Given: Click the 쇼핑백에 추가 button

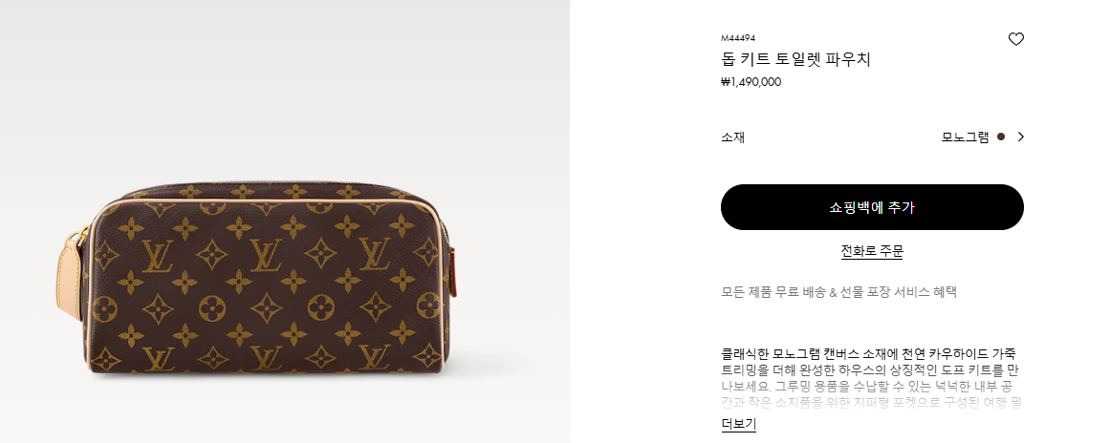Looking at the screenshot, I should click(872, 207).
